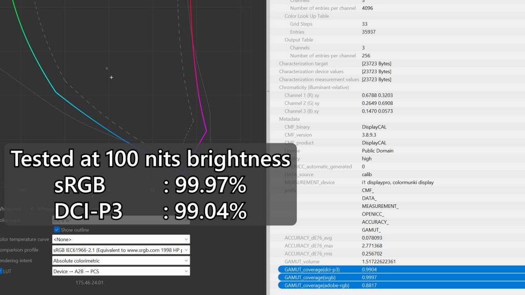Screen dimensions: 525x295
Task: Select the Color Look Up Table heading
Action: (307, 16)
